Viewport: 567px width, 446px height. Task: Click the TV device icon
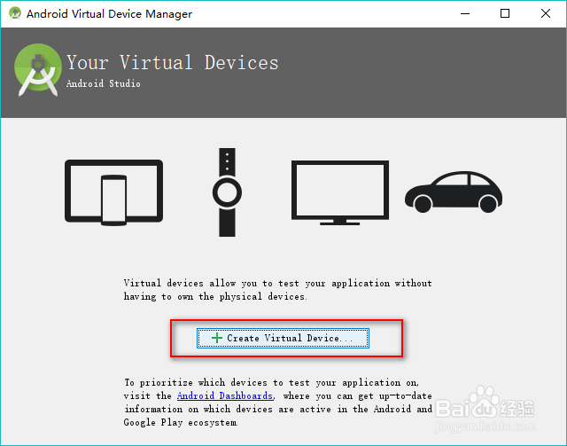[x=340, y=192]
